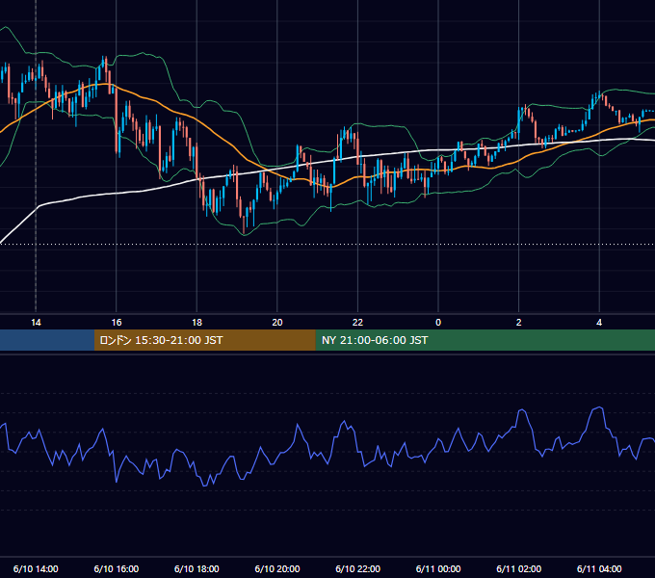The image size is (655, 578).
Task: Click the 16 hour axis label
Action: (x=117, y=323)
